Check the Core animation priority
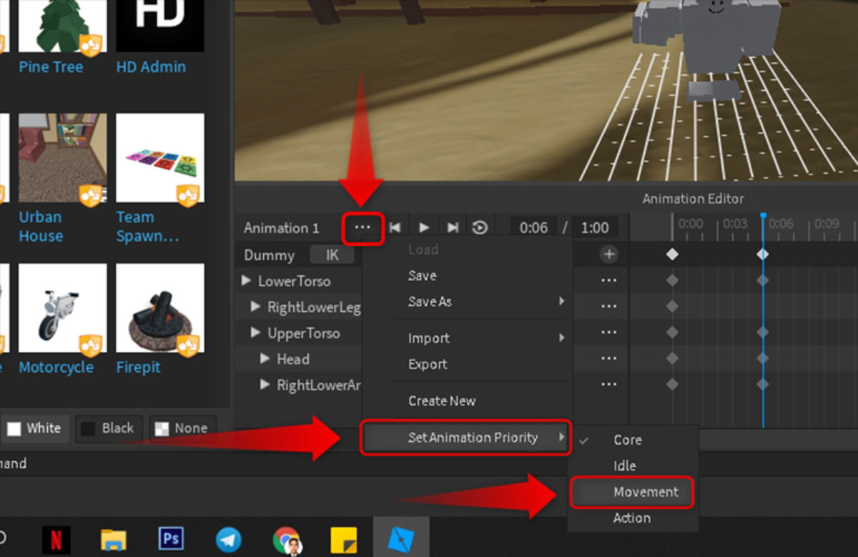The height and width of the screenshot is (557, 858). pos(628,440)
